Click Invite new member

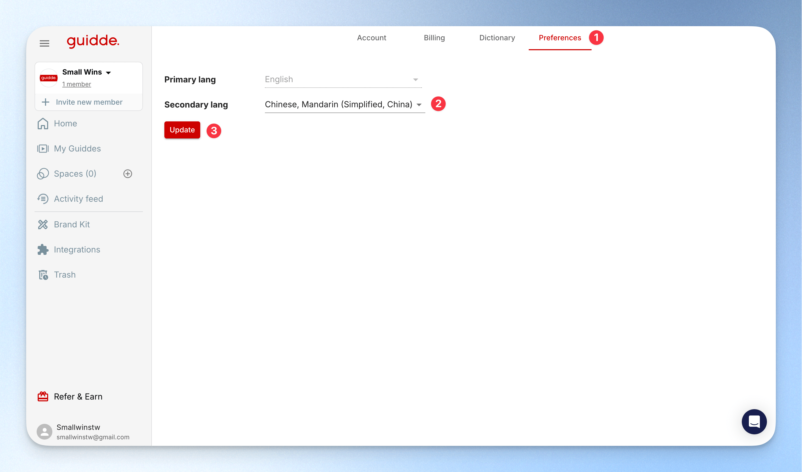click(x=88, y=102)
